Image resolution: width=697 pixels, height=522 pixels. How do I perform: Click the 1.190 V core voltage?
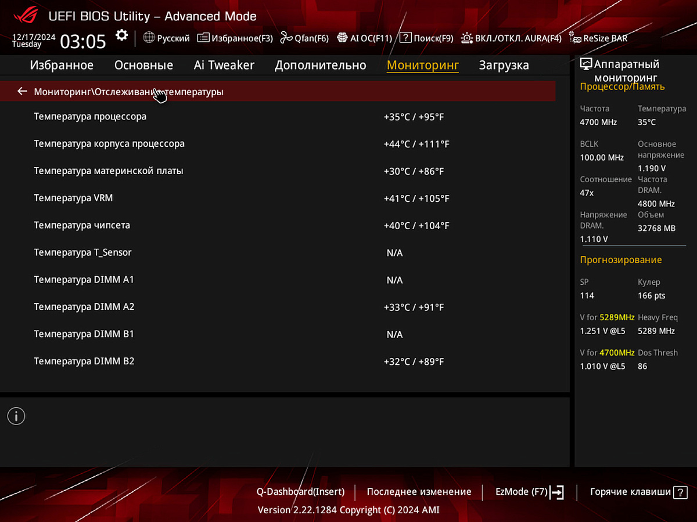point(652,168)
